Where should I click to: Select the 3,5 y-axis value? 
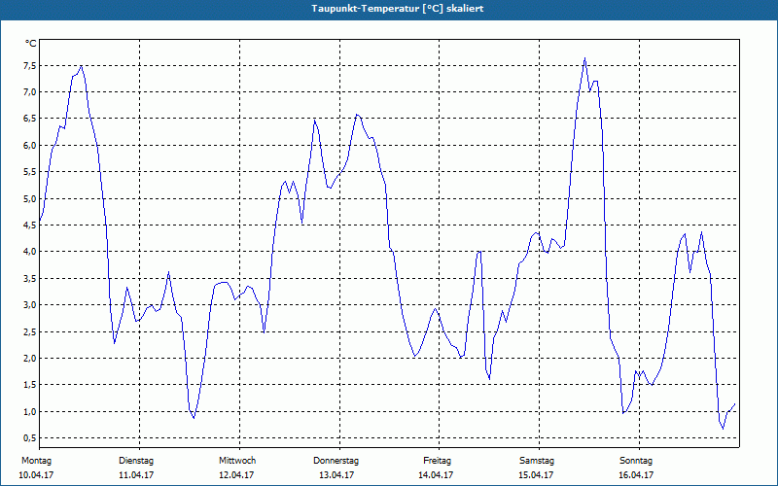[x=30, y=278]
